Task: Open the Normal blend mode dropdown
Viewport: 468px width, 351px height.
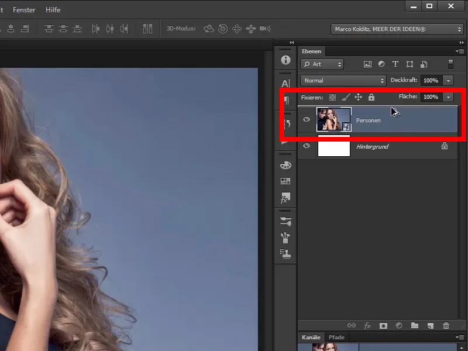Action: tap(343, 81)
